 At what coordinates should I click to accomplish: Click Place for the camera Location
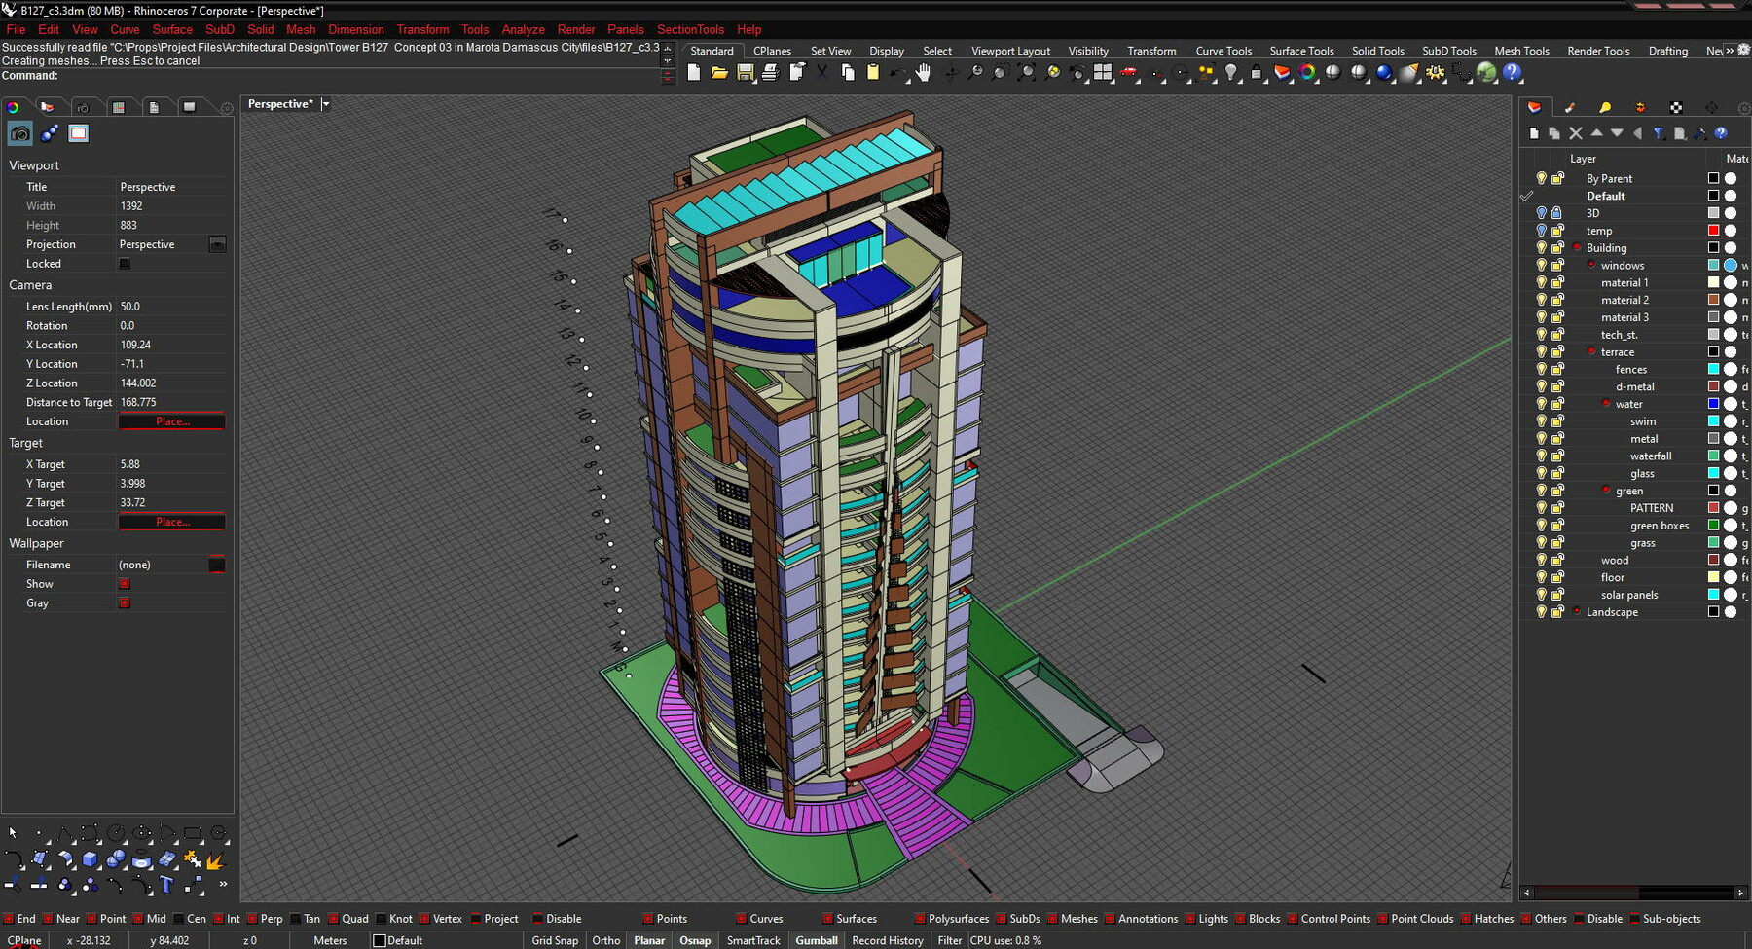171,420
